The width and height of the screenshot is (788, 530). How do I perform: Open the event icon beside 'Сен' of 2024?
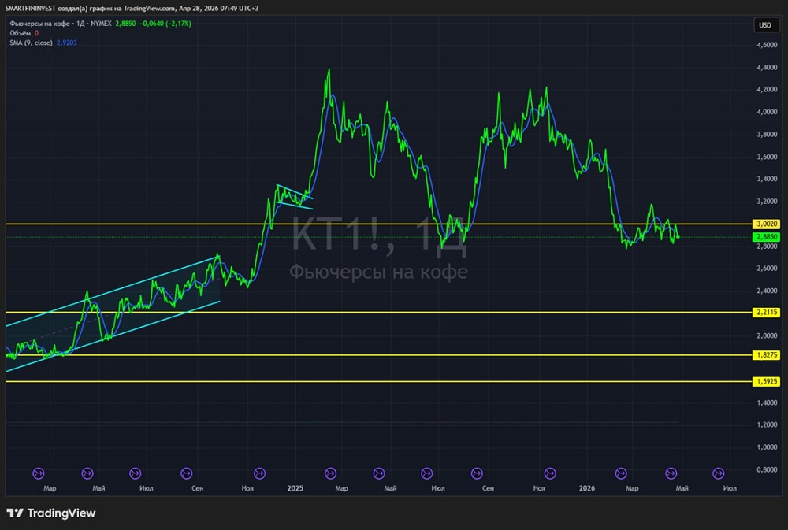point(187,473)
